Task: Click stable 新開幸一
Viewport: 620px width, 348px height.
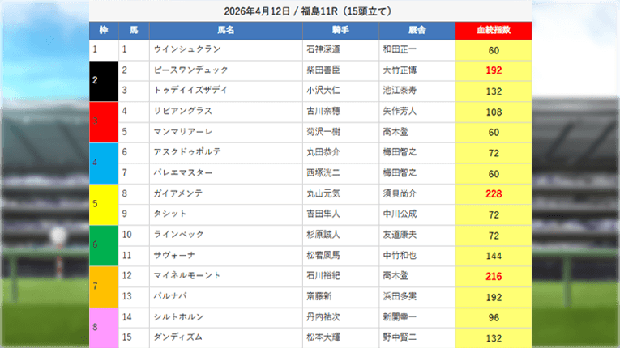Action: (x=400, y=316)
